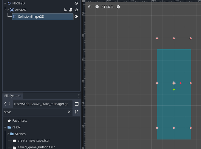
Task: Click the scene icon of create_new_save.tscn
Action: point(15,141)
